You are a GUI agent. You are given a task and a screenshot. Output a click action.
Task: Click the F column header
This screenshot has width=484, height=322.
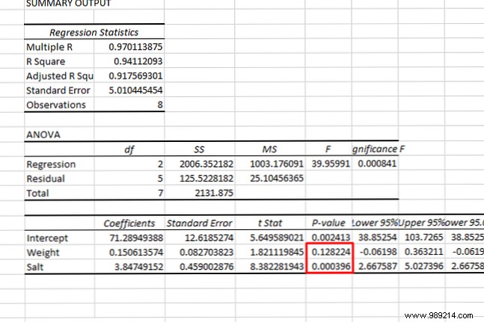[x=328, y=149]
